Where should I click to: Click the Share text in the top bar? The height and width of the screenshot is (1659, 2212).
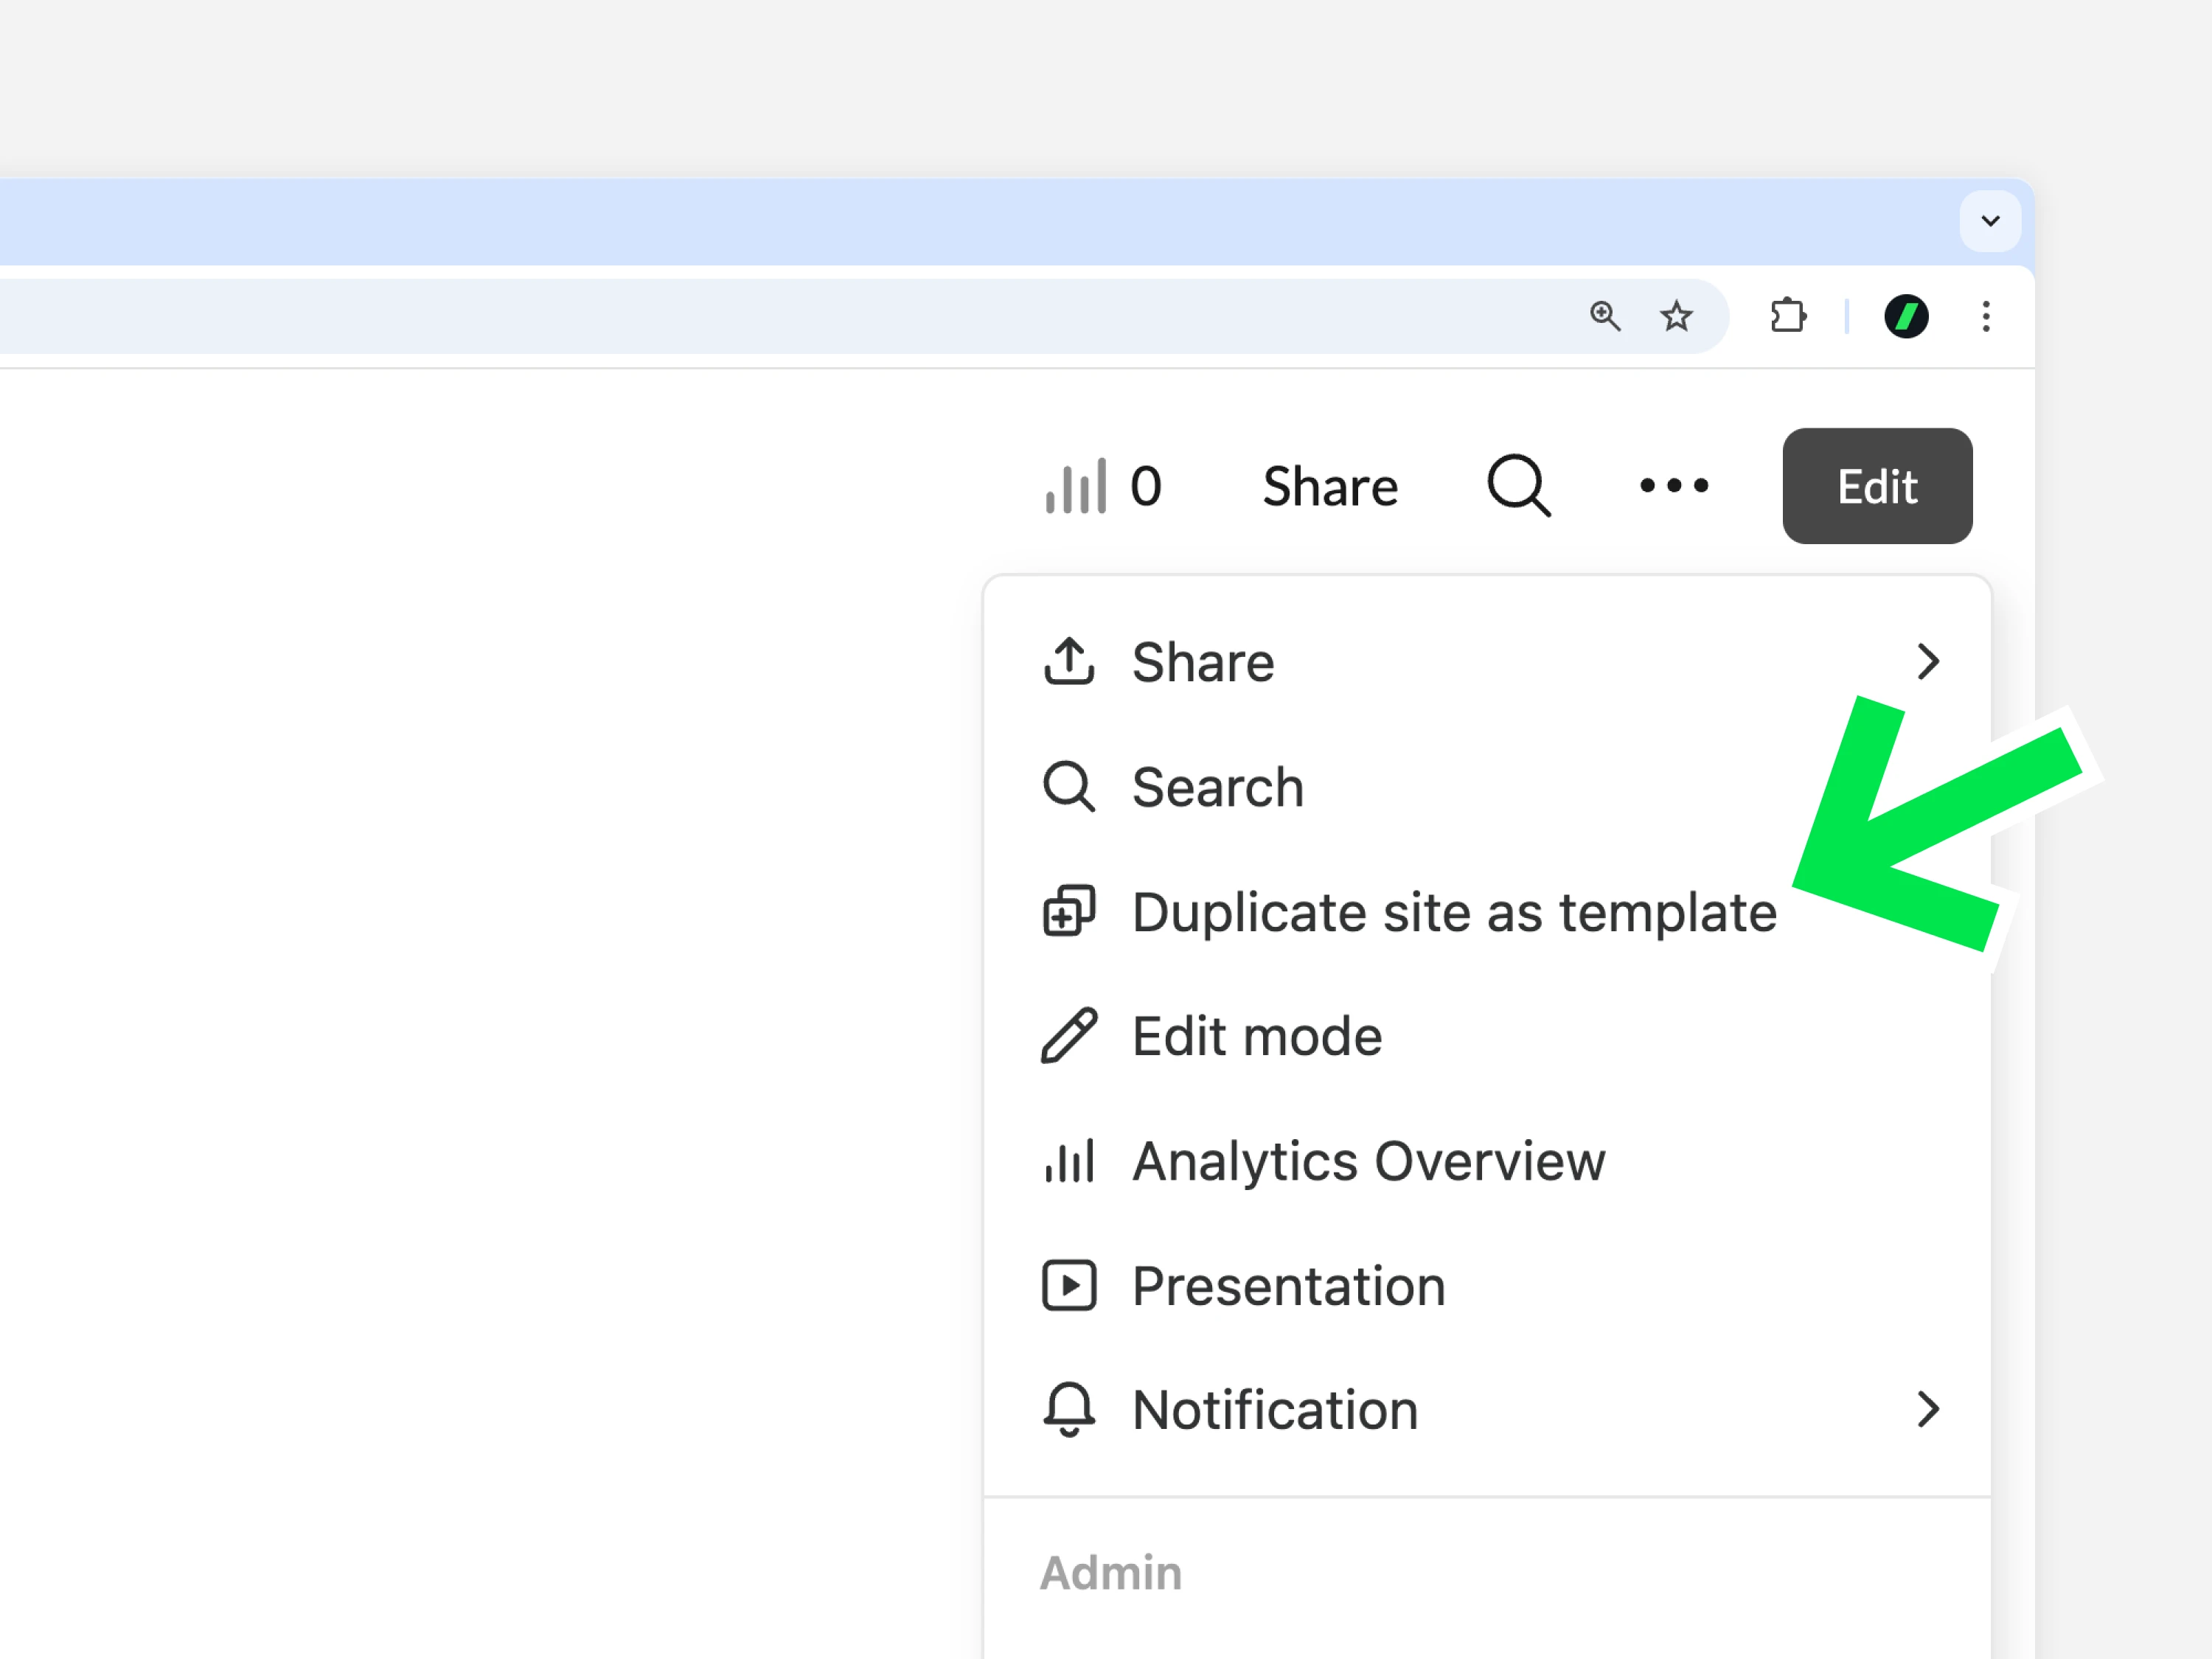(1330, 487)
